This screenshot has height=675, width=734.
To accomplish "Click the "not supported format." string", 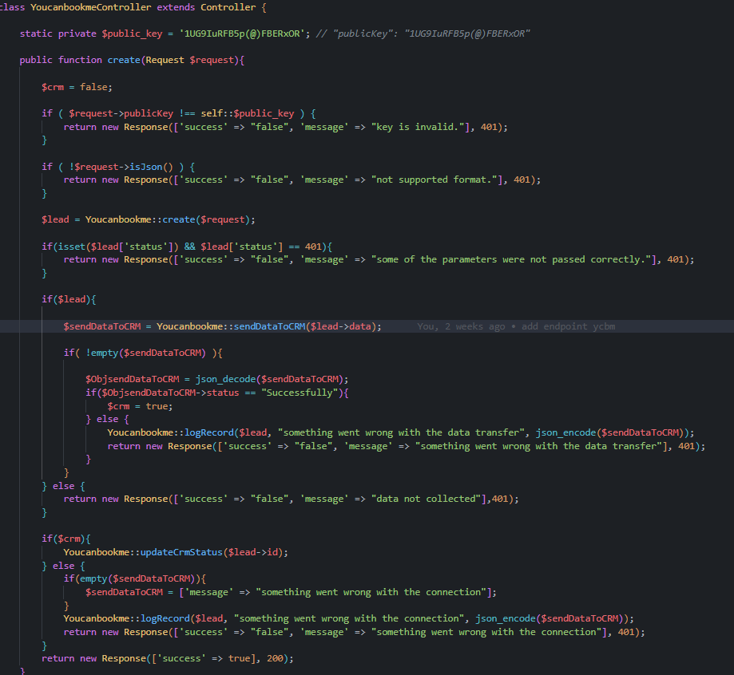I will click(438, 180).
